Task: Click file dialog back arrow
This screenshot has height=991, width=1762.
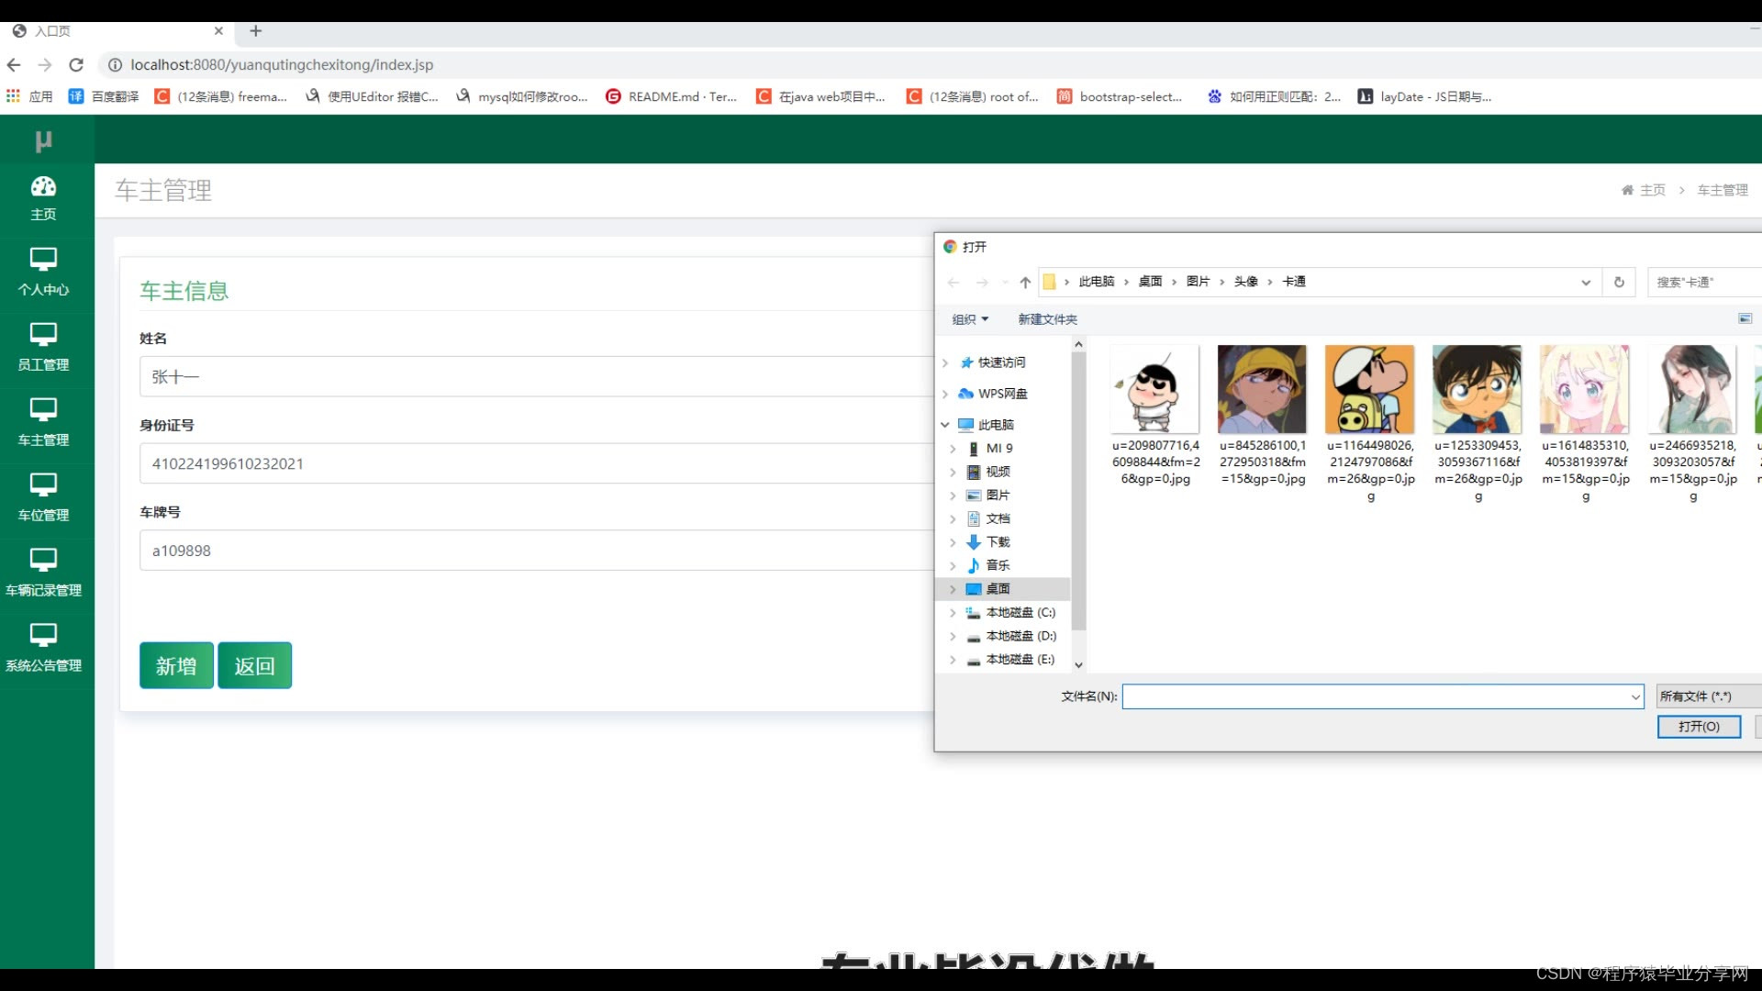Action: (953, 282)
